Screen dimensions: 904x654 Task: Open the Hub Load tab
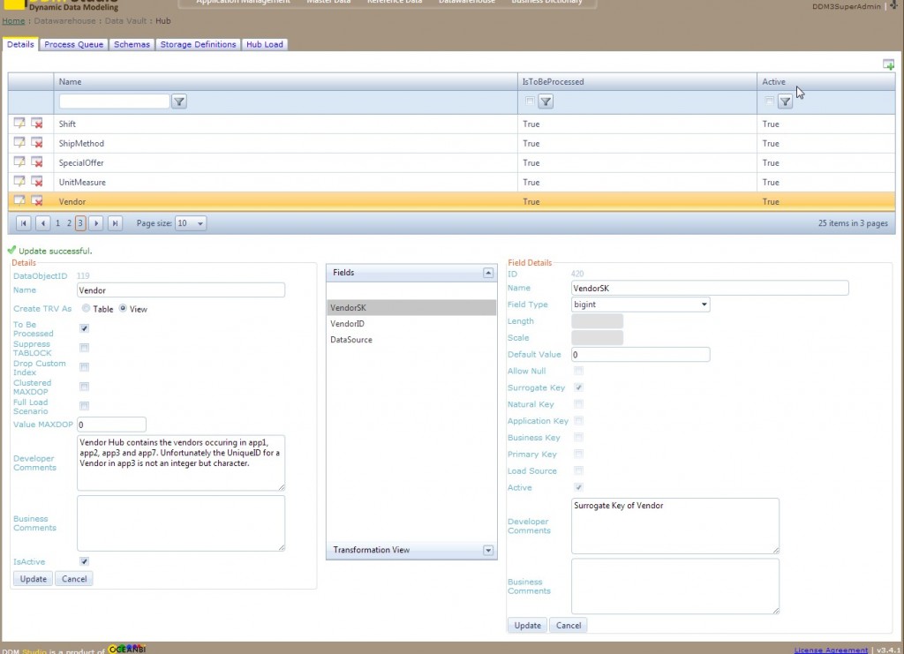pyautogui.click(x=265, y=44)
